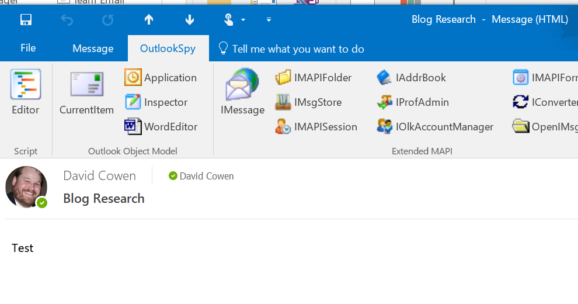This screenshot has width=578, height=304.
Task: Open the File tab
Action: [28, 49]
